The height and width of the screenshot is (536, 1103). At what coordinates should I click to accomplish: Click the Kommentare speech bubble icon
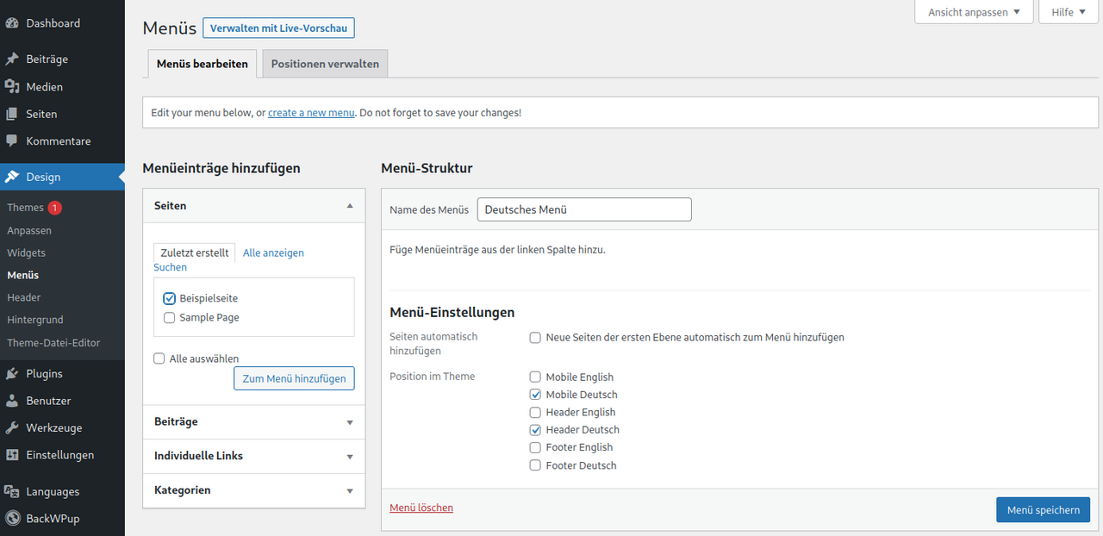pos(12,140)
